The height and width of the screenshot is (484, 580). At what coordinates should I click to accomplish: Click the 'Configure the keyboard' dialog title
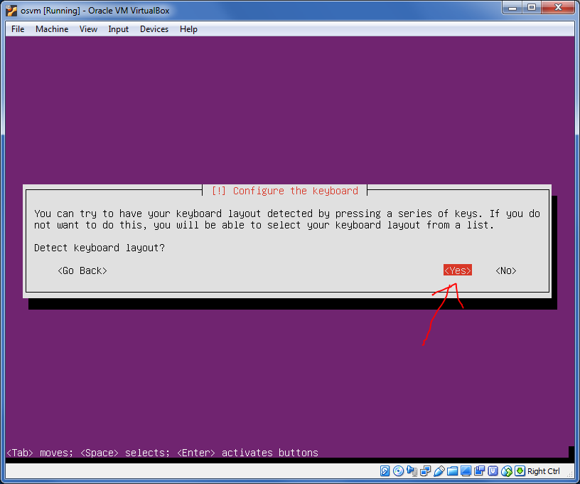click(x=285, y=191)
